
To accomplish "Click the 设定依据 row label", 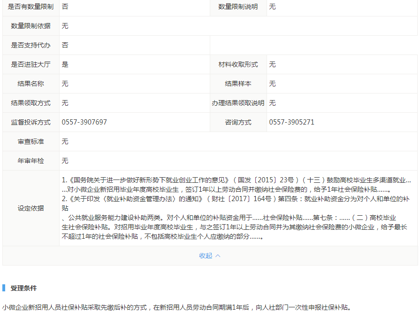I will click(31, 208).
